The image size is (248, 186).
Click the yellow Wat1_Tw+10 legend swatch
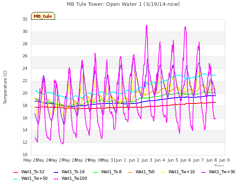163,172
